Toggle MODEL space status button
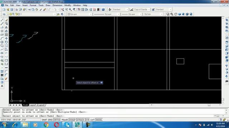 (99, 120)
